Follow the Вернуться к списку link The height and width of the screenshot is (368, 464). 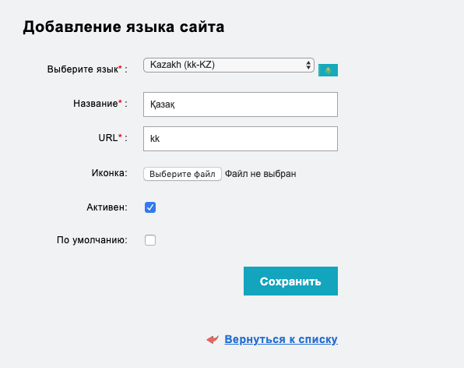281,339
